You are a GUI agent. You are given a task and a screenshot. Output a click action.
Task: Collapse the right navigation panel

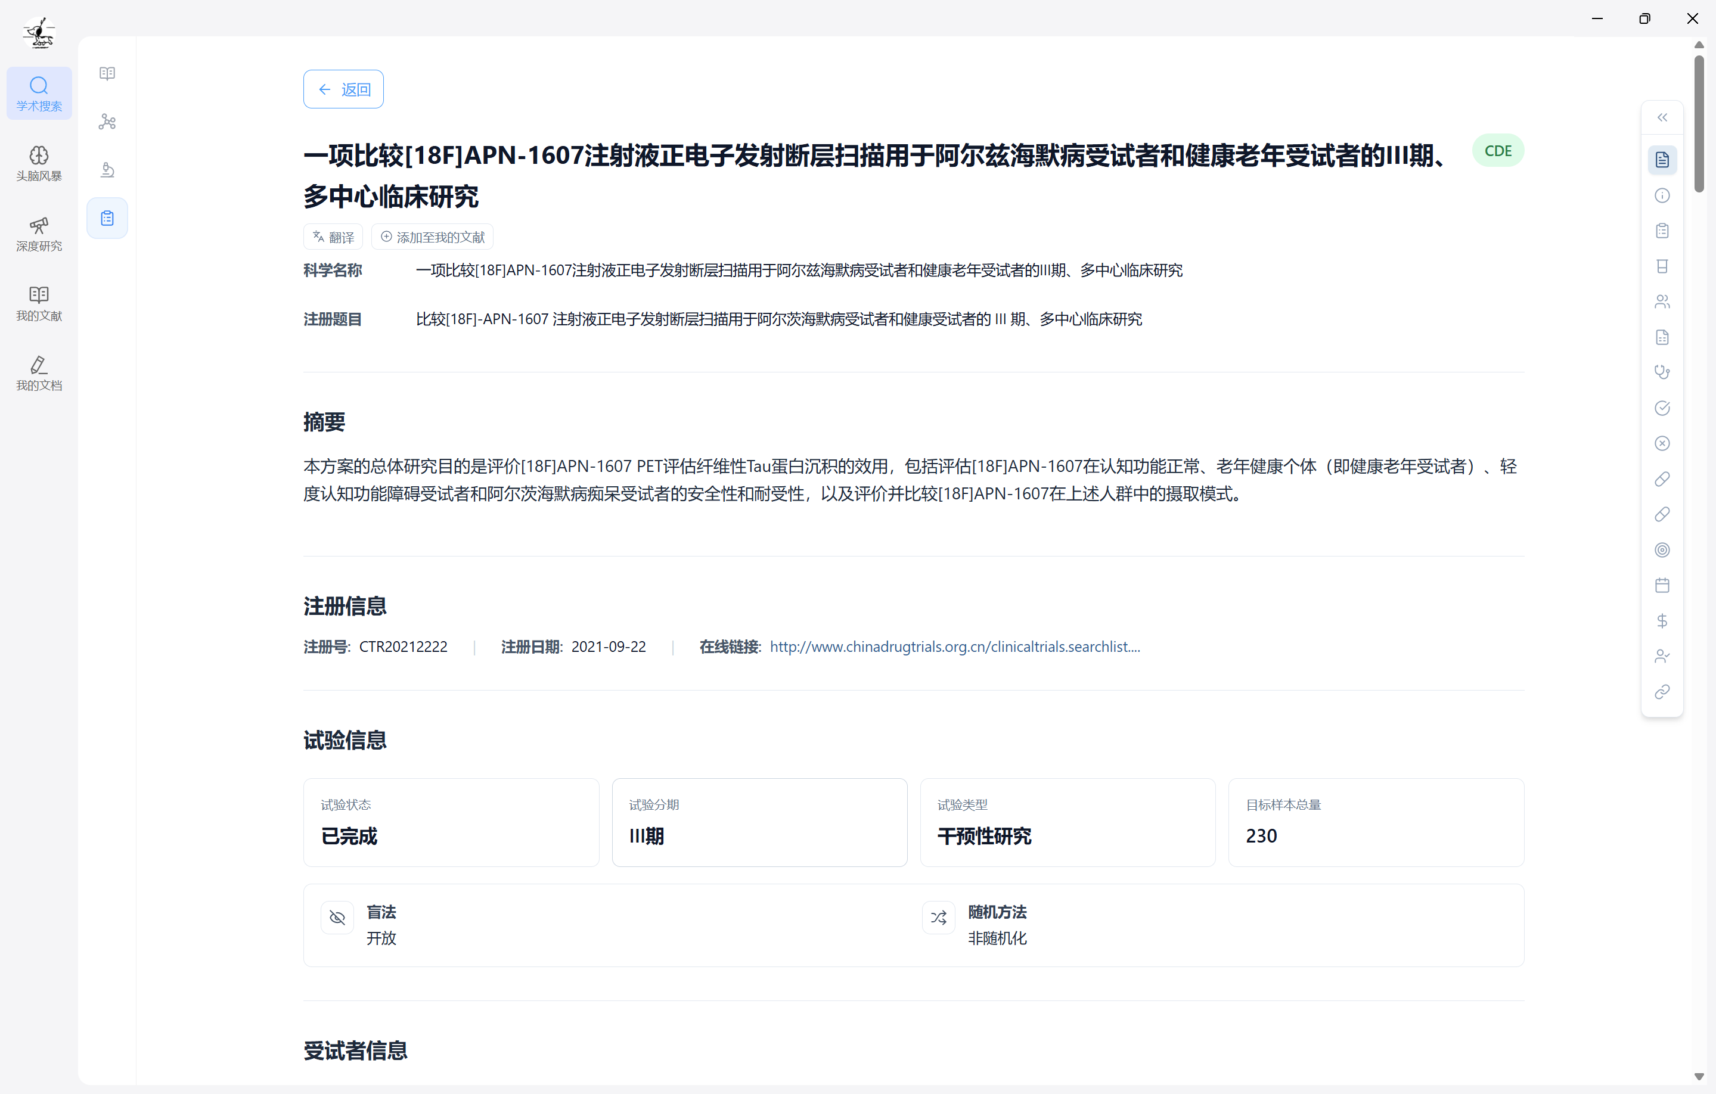coord(1662,117)
